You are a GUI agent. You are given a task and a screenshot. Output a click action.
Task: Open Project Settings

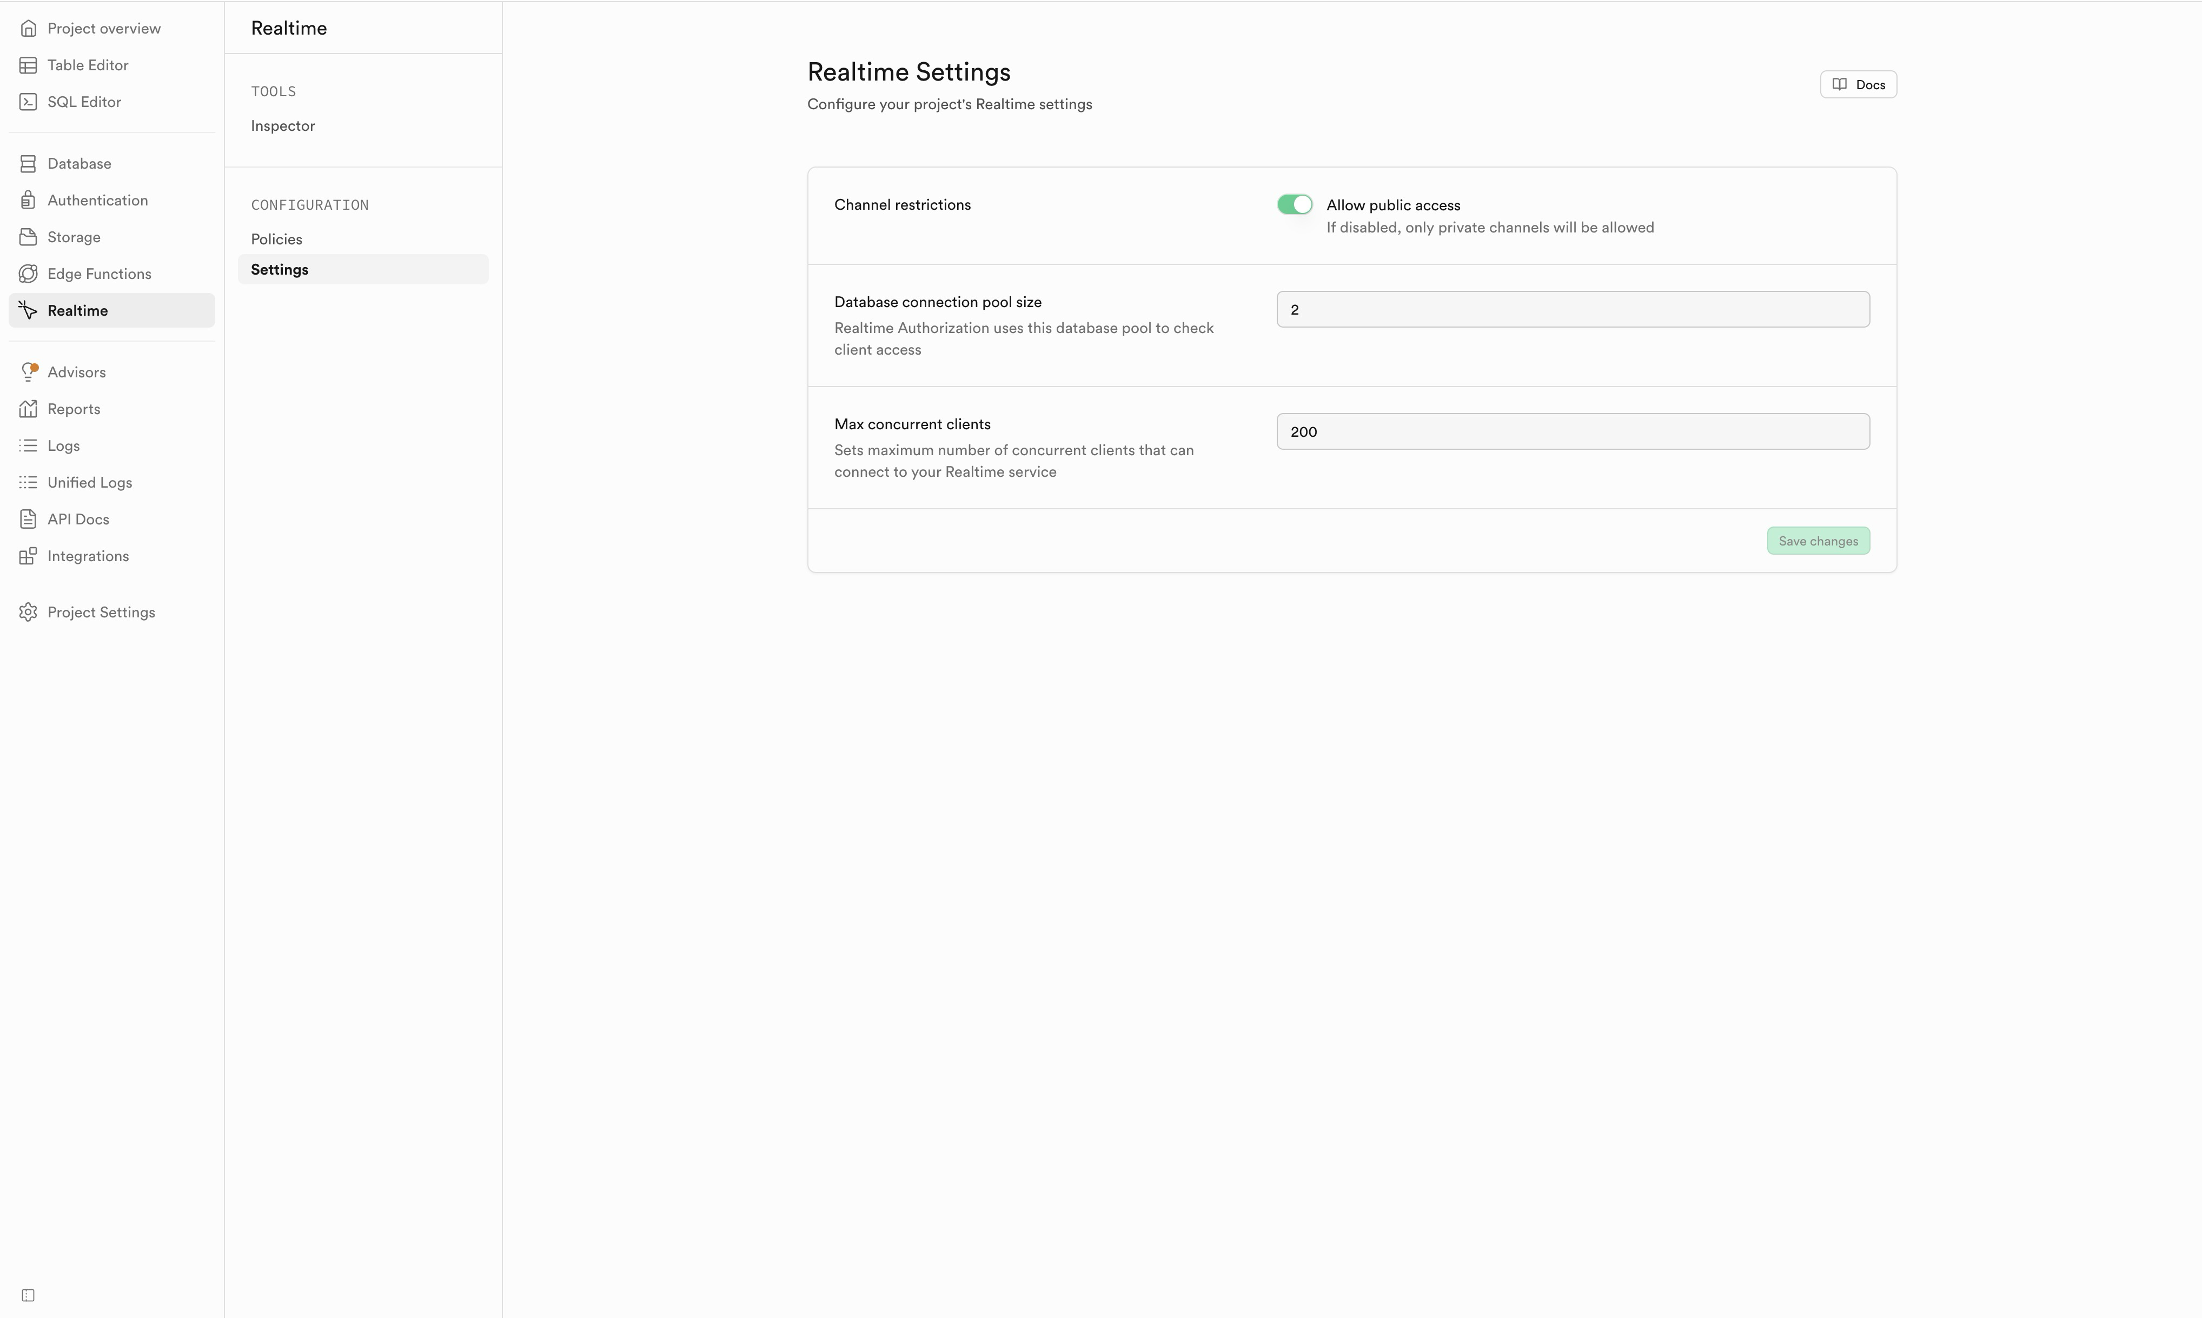pyautogui.click(x=112, y=612)
